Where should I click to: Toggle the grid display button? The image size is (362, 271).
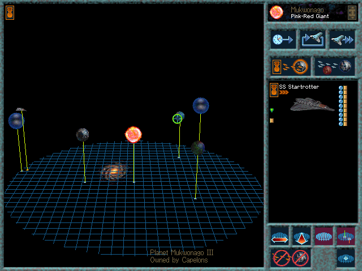(x=324, y=236)
